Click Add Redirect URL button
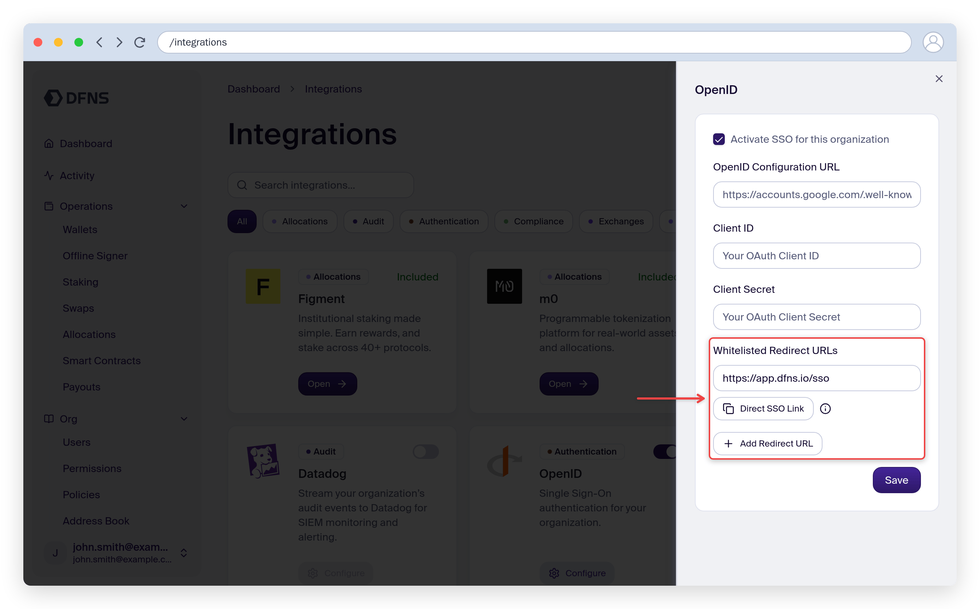The height and width of the screenshot is (609, 980). 767,444
